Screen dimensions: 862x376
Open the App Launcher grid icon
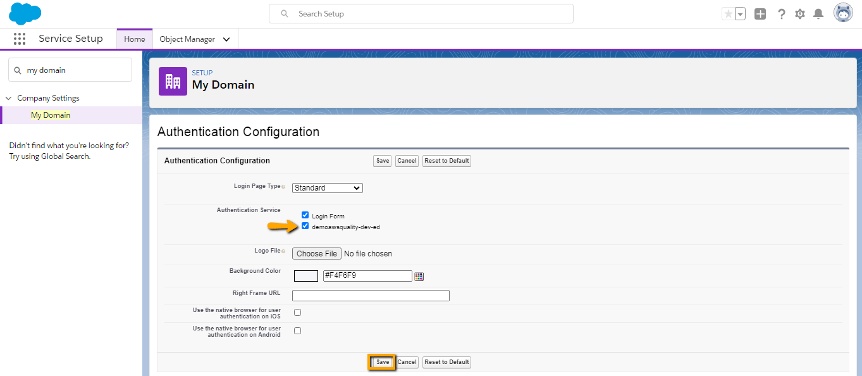pyautogui.click(x=20, y=39)
